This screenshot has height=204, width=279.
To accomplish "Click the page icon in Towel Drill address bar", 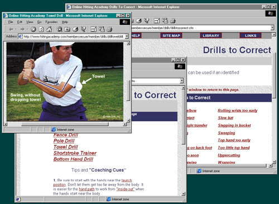I will point(21,36).
